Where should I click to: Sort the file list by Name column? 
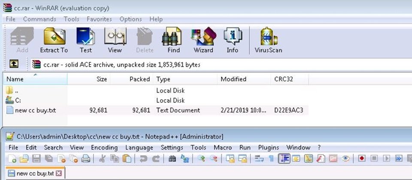(x=35, y=79)
